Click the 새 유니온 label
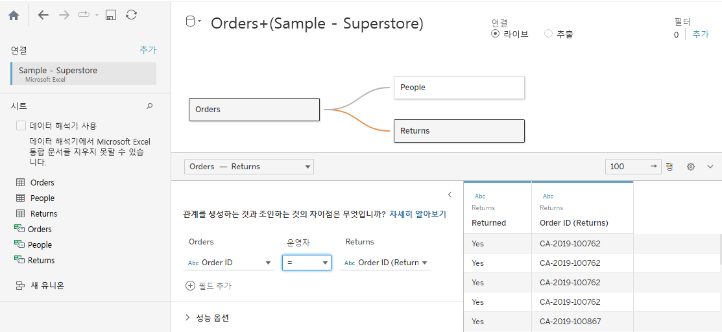This screenshot has height=332, width=722. pyautogui.click(x=47, y=285)
